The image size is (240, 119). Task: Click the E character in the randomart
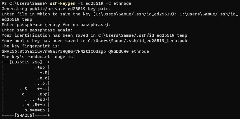[46, 73]
